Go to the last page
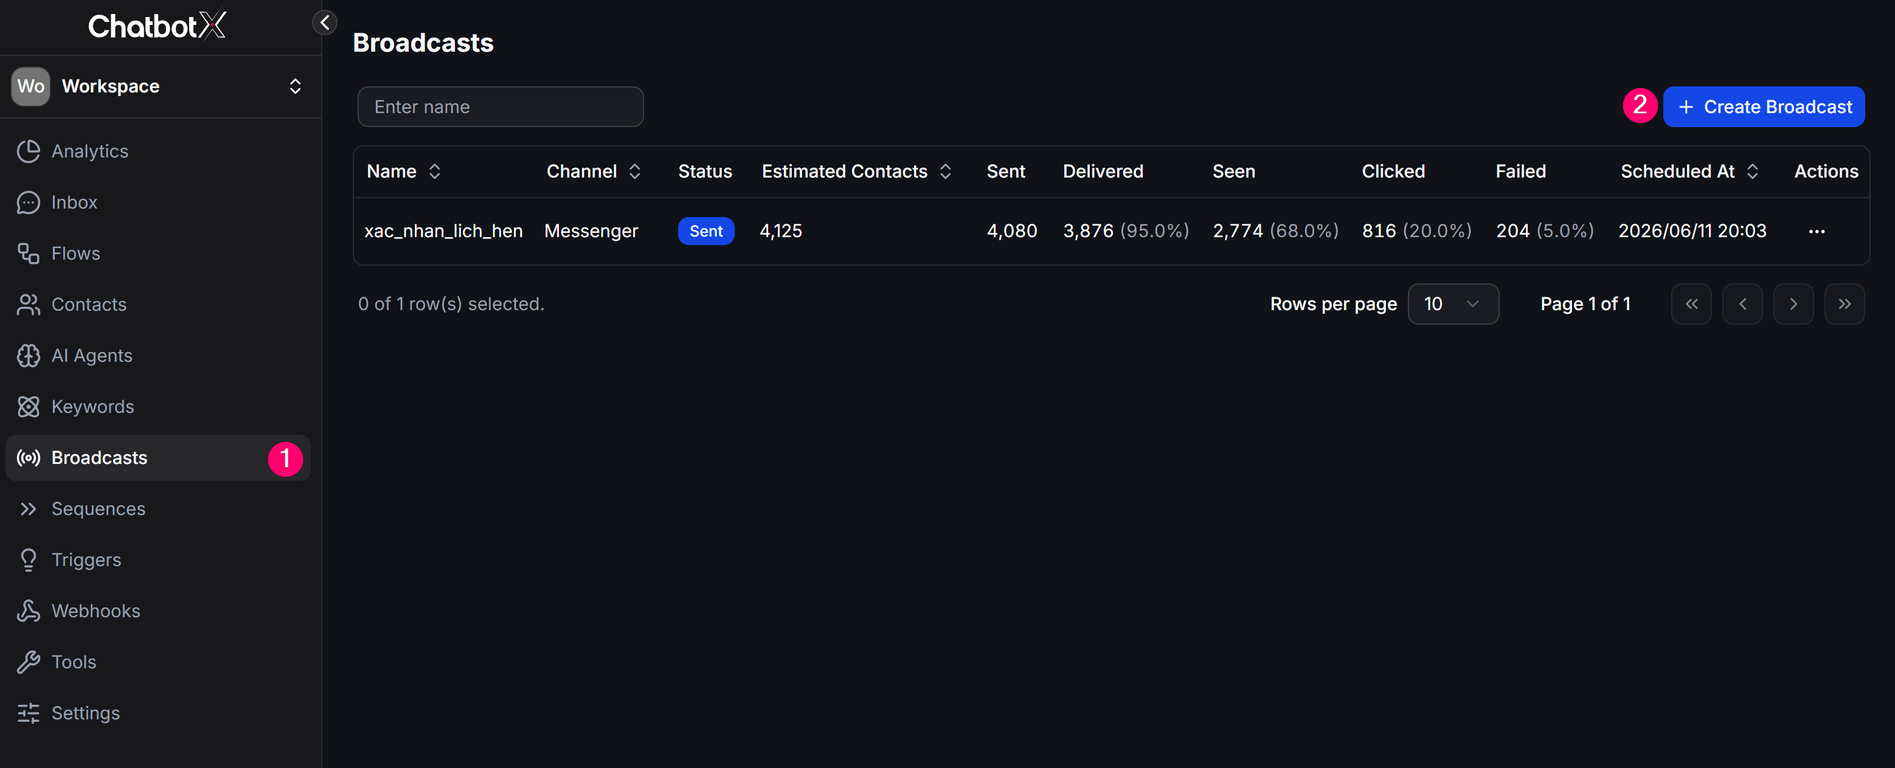Viewport: 1895px width, 768px height. point(1845,304)
